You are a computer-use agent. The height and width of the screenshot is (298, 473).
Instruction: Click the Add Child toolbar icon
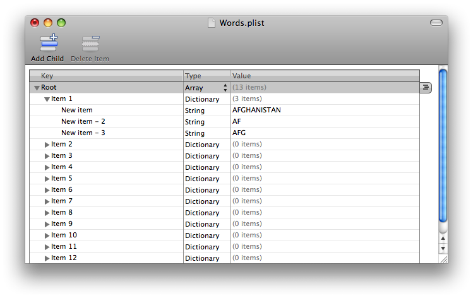(x=48, y=43)
